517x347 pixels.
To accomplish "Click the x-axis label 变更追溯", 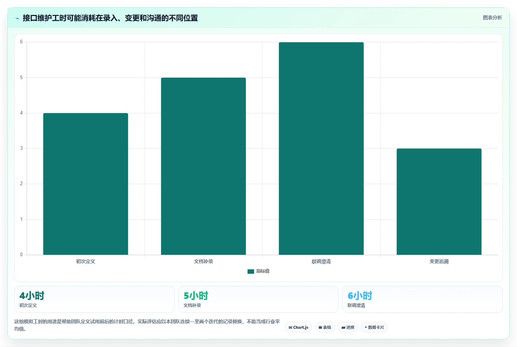I will 439,261.
